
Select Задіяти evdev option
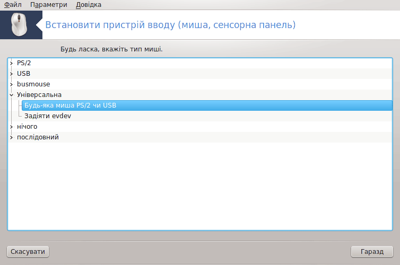coord(48,116)
